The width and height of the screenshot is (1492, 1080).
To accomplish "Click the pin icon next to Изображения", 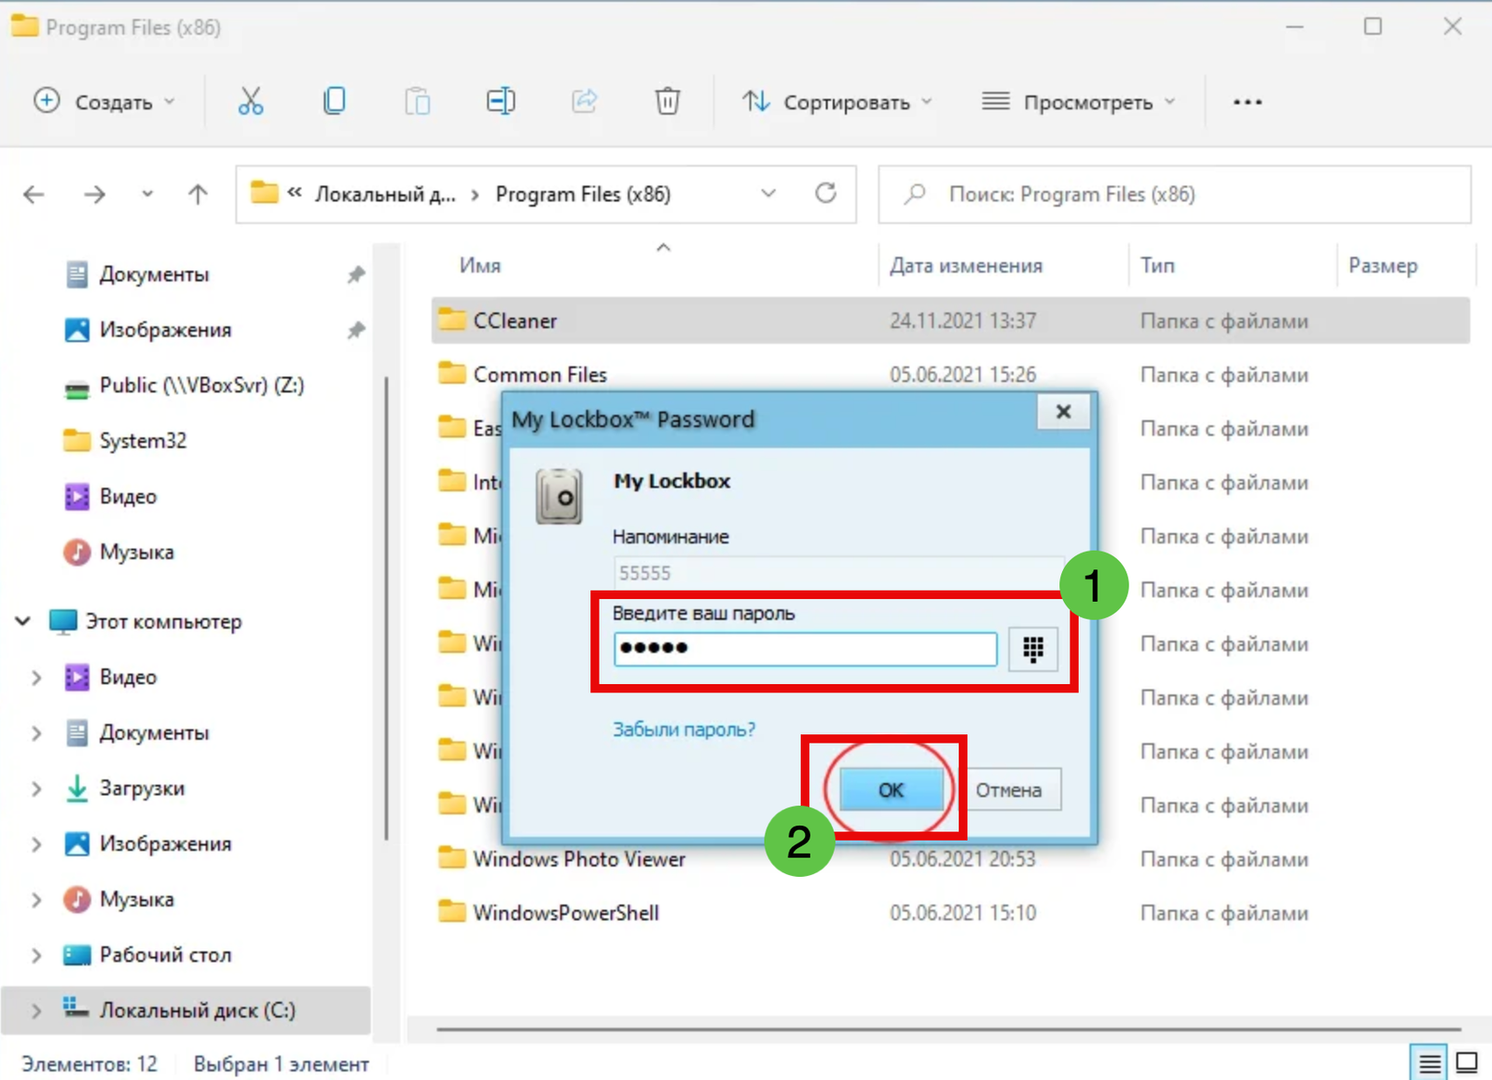I will tap(355, 330).
